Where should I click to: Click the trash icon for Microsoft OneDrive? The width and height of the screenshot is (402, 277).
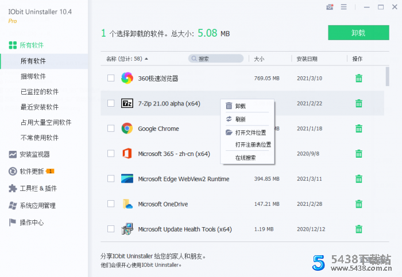(x=359, y=204)
